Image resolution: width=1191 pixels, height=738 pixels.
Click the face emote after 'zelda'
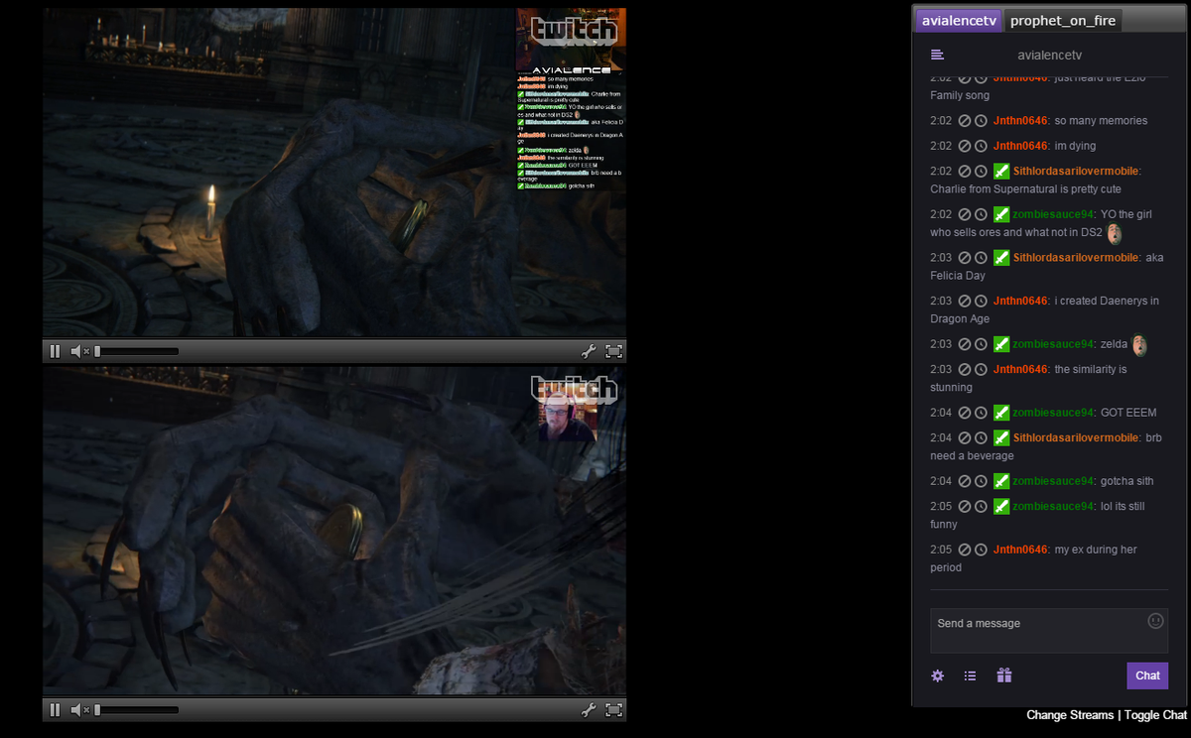[1139, 345]
